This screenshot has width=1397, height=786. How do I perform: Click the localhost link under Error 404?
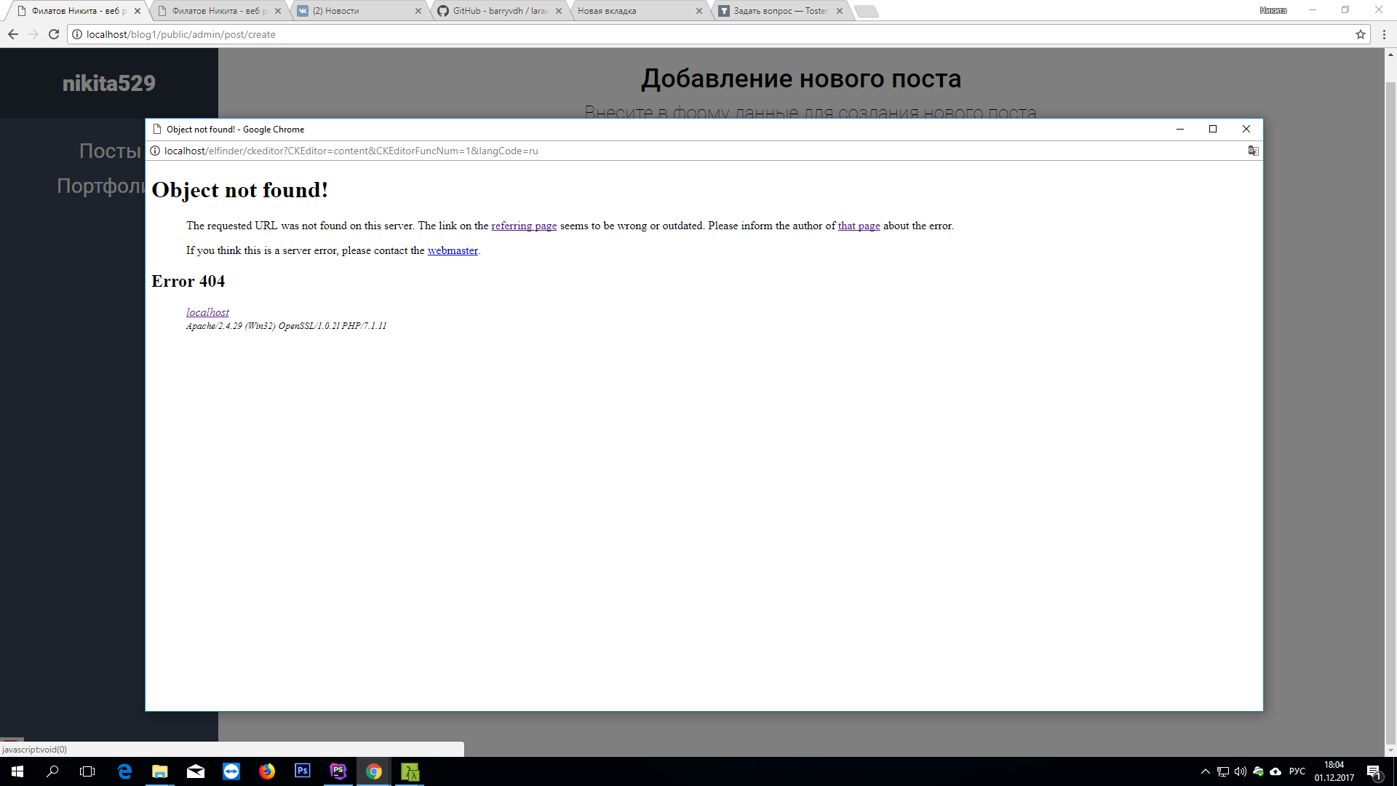pyautogui.click(x=207, y=312)
